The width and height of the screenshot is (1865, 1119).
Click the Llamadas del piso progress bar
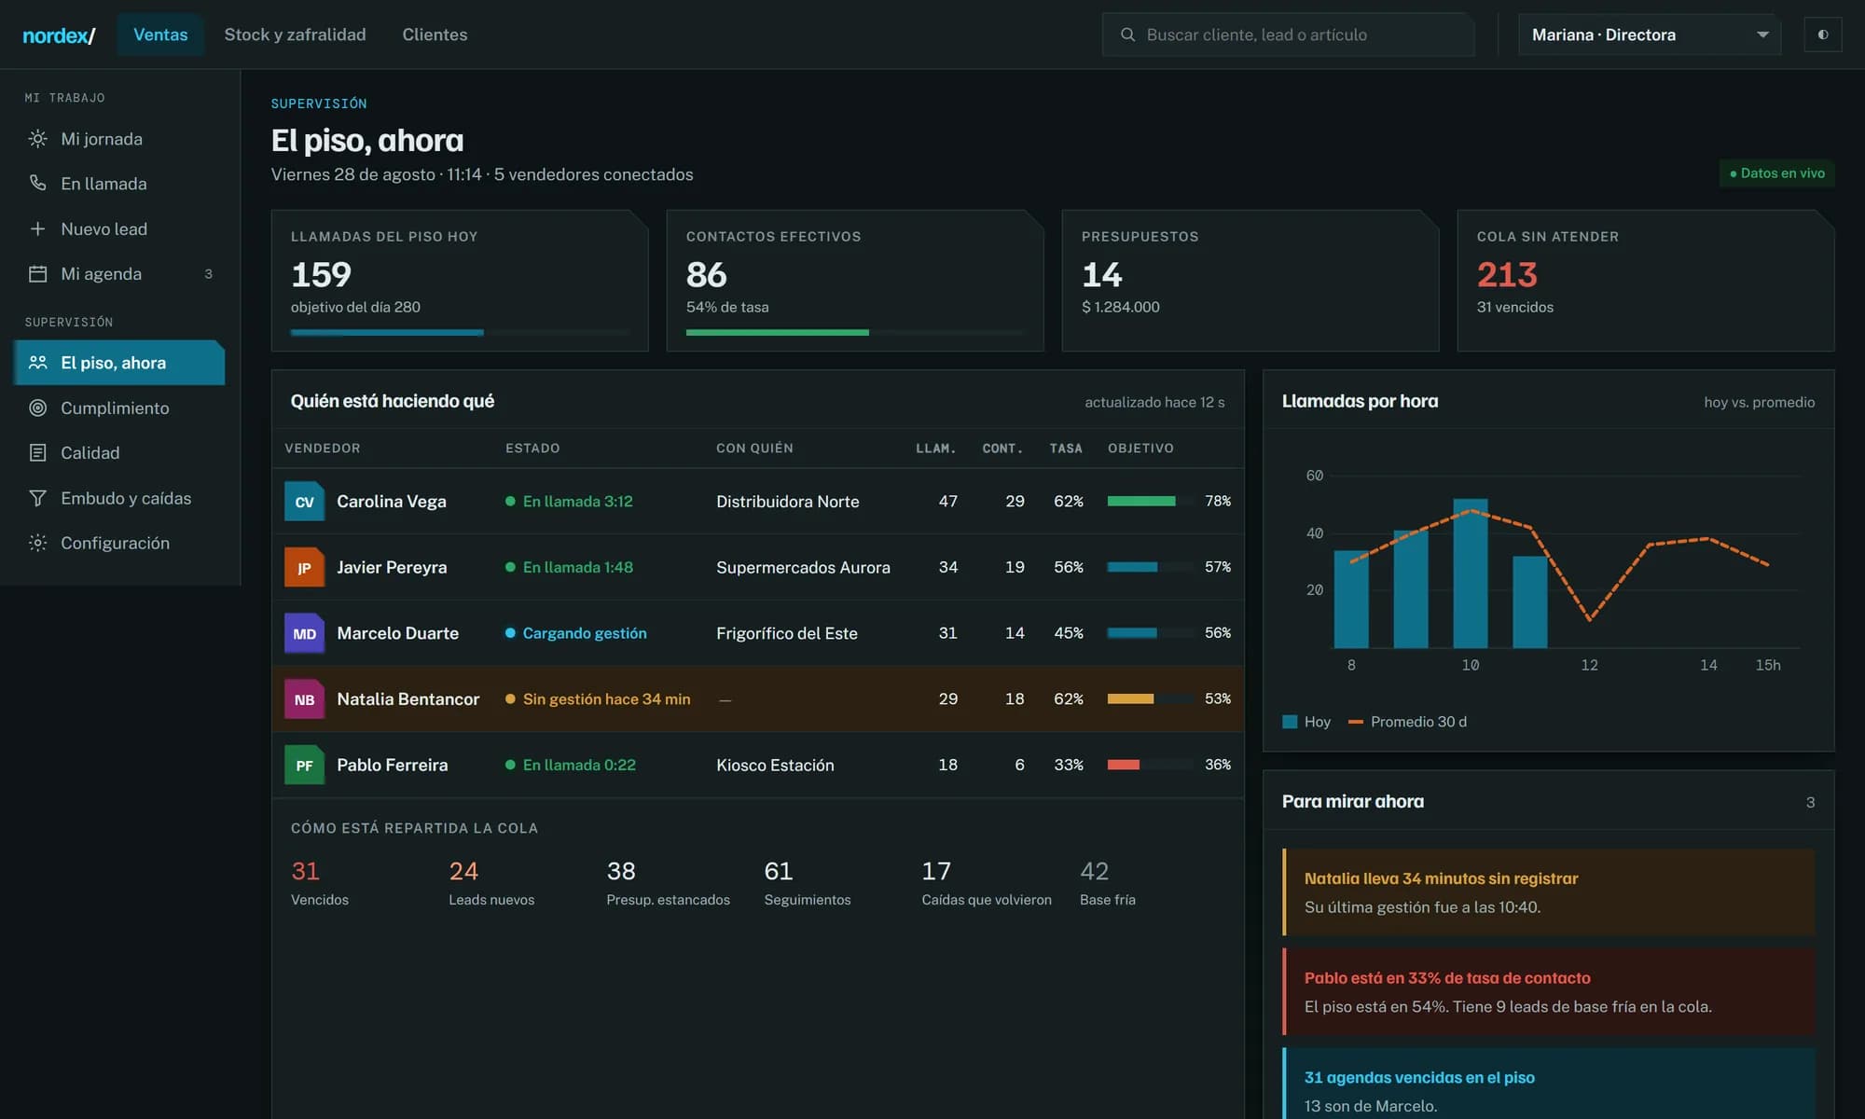pyautogui.click(x=460, y=332)
